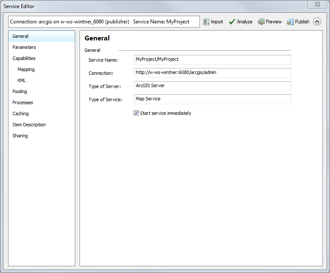Screen dimensions: 330x273
Task: Close the Service Editor window
Action: 317,4
